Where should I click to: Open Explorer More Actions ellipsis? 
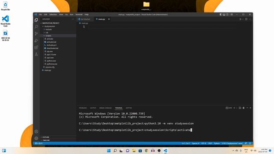pos(73,19)
